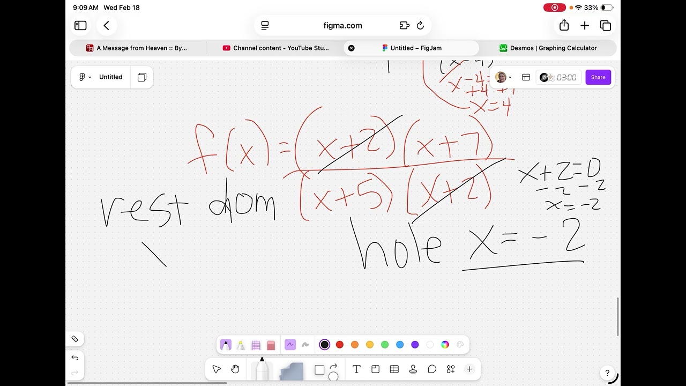This screenshot has width=686, height=386.
Task: Show the Safari tab overview
Action: [606, 25]
